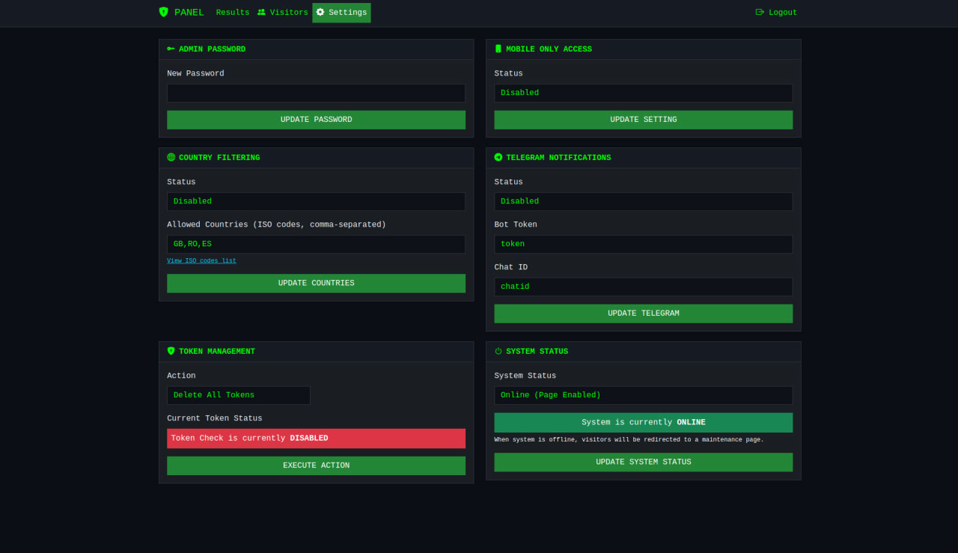Click the PANEL brand text
Screen dimensions: 958x553
tap(189, 13)
